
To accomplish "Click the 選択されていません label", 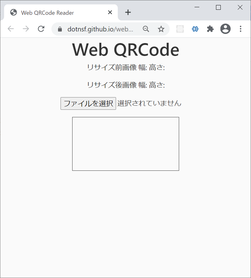I will (x=149, y=103).
